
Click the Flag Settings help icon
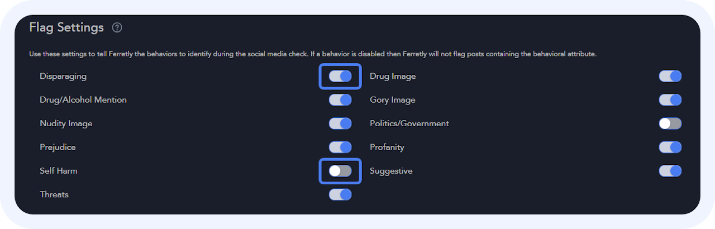point(117,27)
